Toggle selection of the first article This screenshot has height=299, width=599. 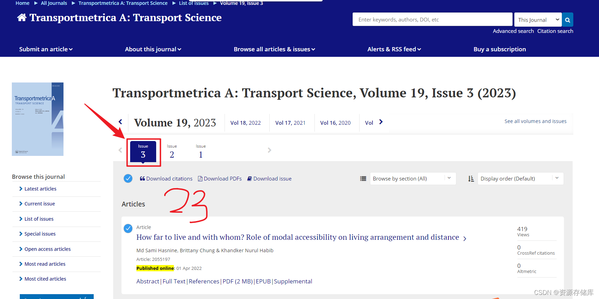point(128,228)
